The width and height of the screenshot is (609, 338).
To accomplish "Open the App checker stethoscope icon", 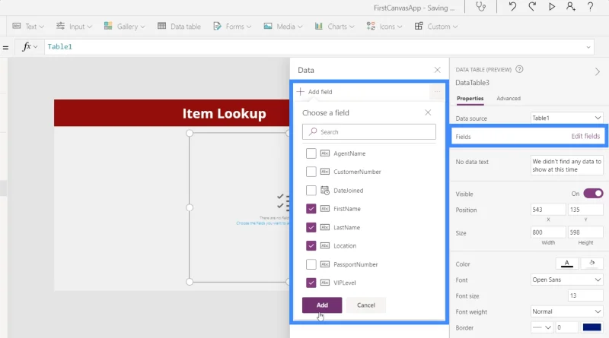I will click(x=481, y=7).
